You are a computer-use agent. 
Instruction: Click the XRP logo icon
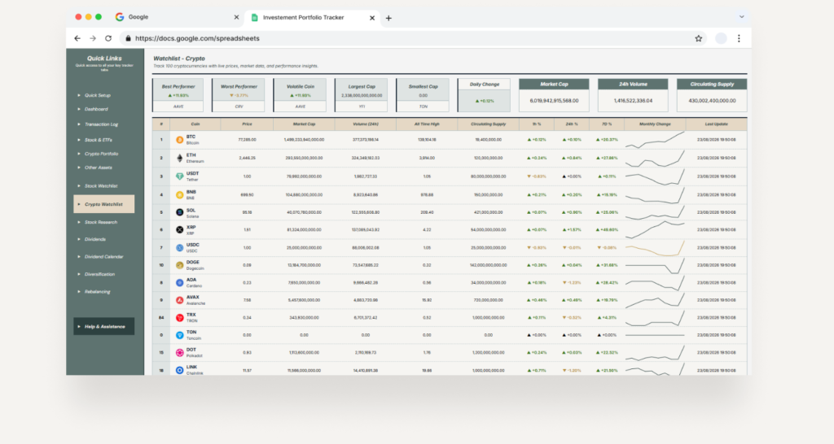click(x=180, y=230)
